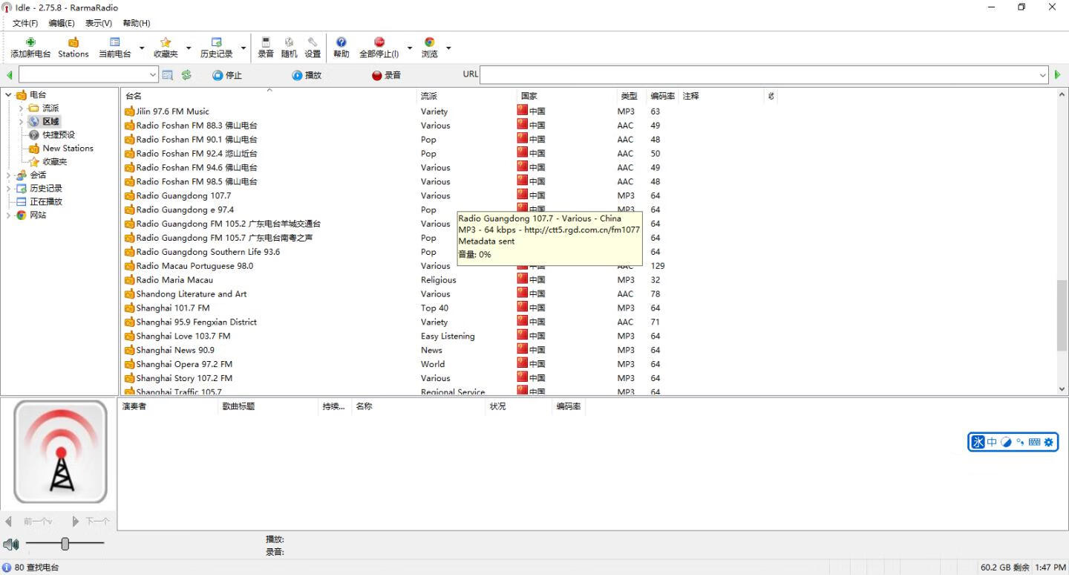Click the 浏览 browser icon
This screenshot has width=1069, height=575.
[429, 42]
